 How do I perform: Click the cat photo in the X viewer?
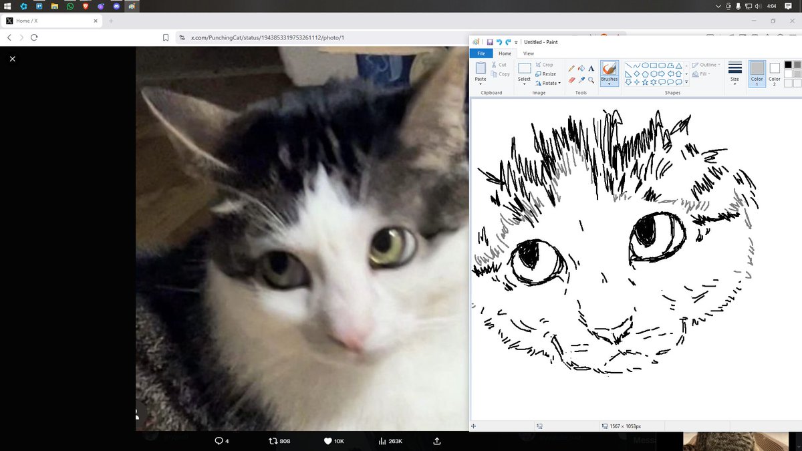click(x=302, y=239)
